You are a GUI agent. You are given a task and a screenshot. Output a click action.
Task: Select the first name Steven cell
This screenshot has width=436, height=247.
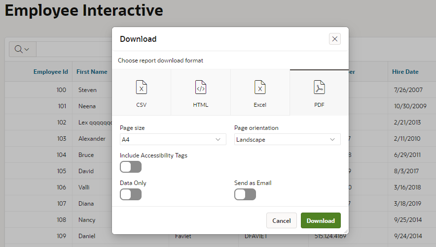[x=87, y=90]
